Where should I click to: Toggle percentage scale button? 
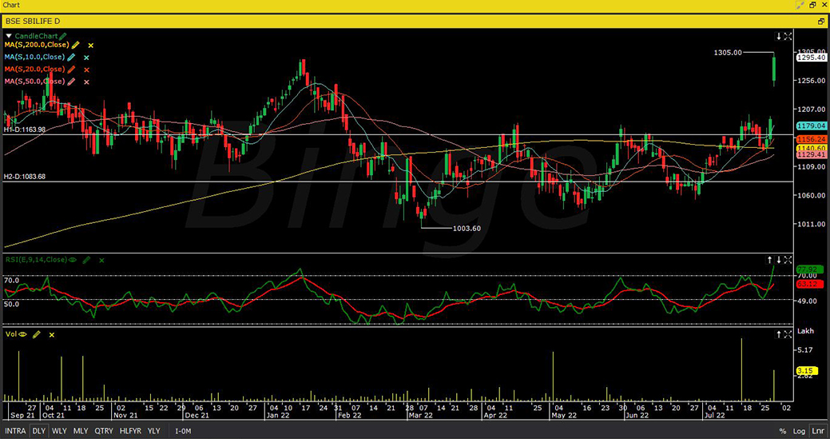[782, 431]
